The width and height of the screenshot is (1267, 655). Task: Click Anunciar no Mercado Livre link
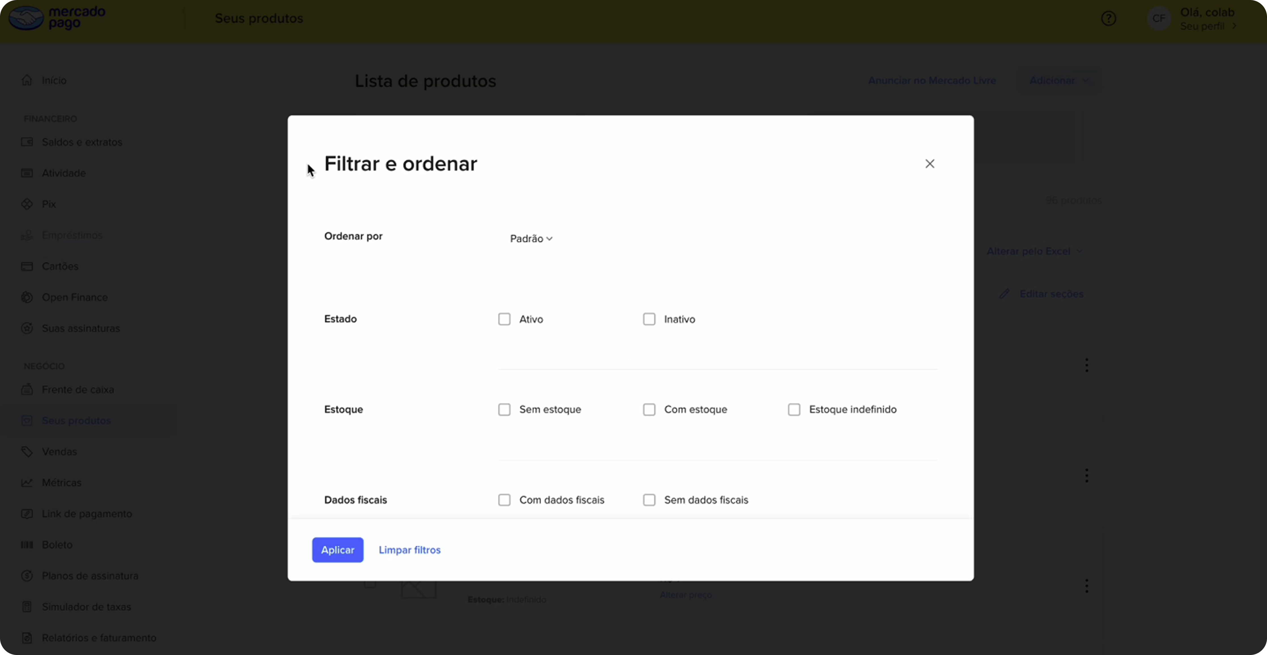pos(932,80)
